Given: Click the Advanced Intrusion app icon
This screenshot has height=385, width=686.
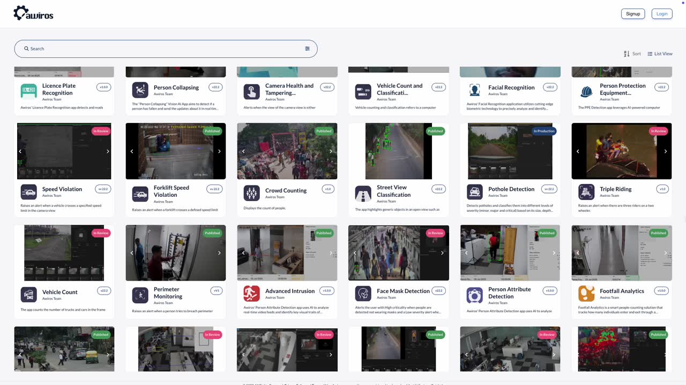Looking at the screenshot, I should pyautogui.click(x=251, y=294).
